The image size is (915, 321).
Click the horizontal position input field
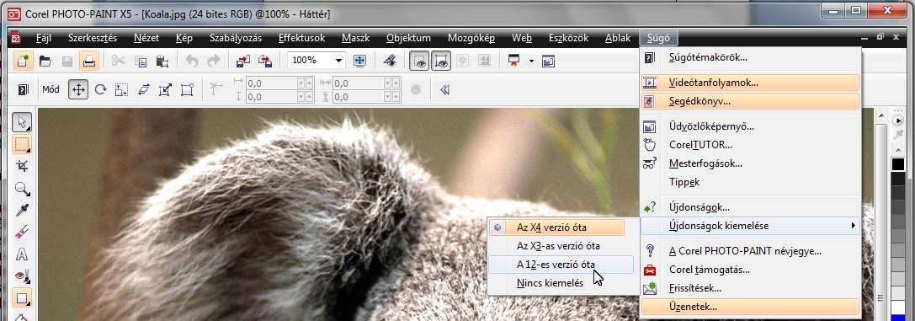[271, 83]
